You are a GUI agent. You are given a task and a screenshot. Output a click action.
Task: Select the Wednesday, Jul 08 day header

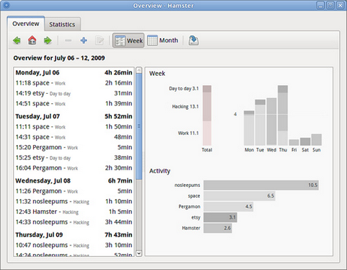point(74,180)
